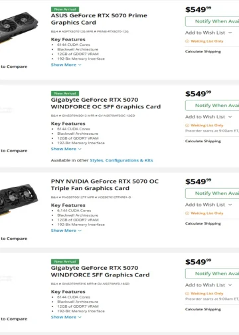
Task: Toggle Compare for the PNY graphics card
Action: pos(14,239)
